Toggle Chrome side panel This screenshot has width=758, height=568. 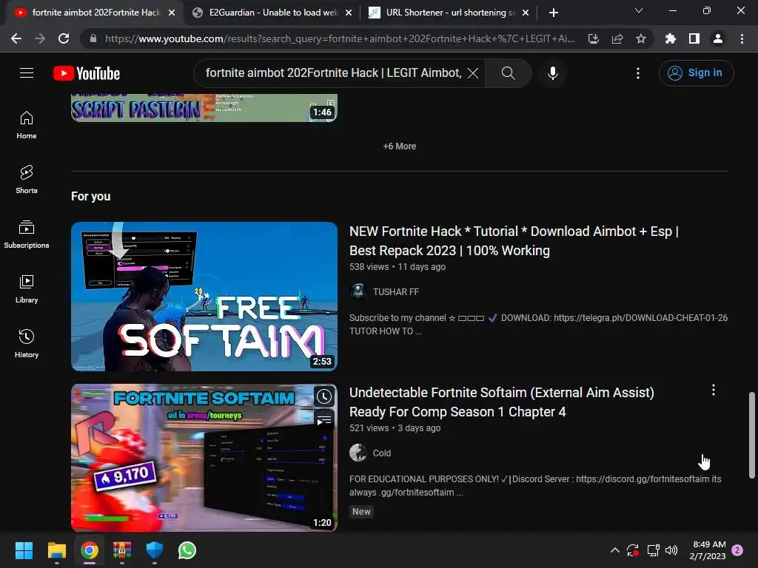[694, 38]
